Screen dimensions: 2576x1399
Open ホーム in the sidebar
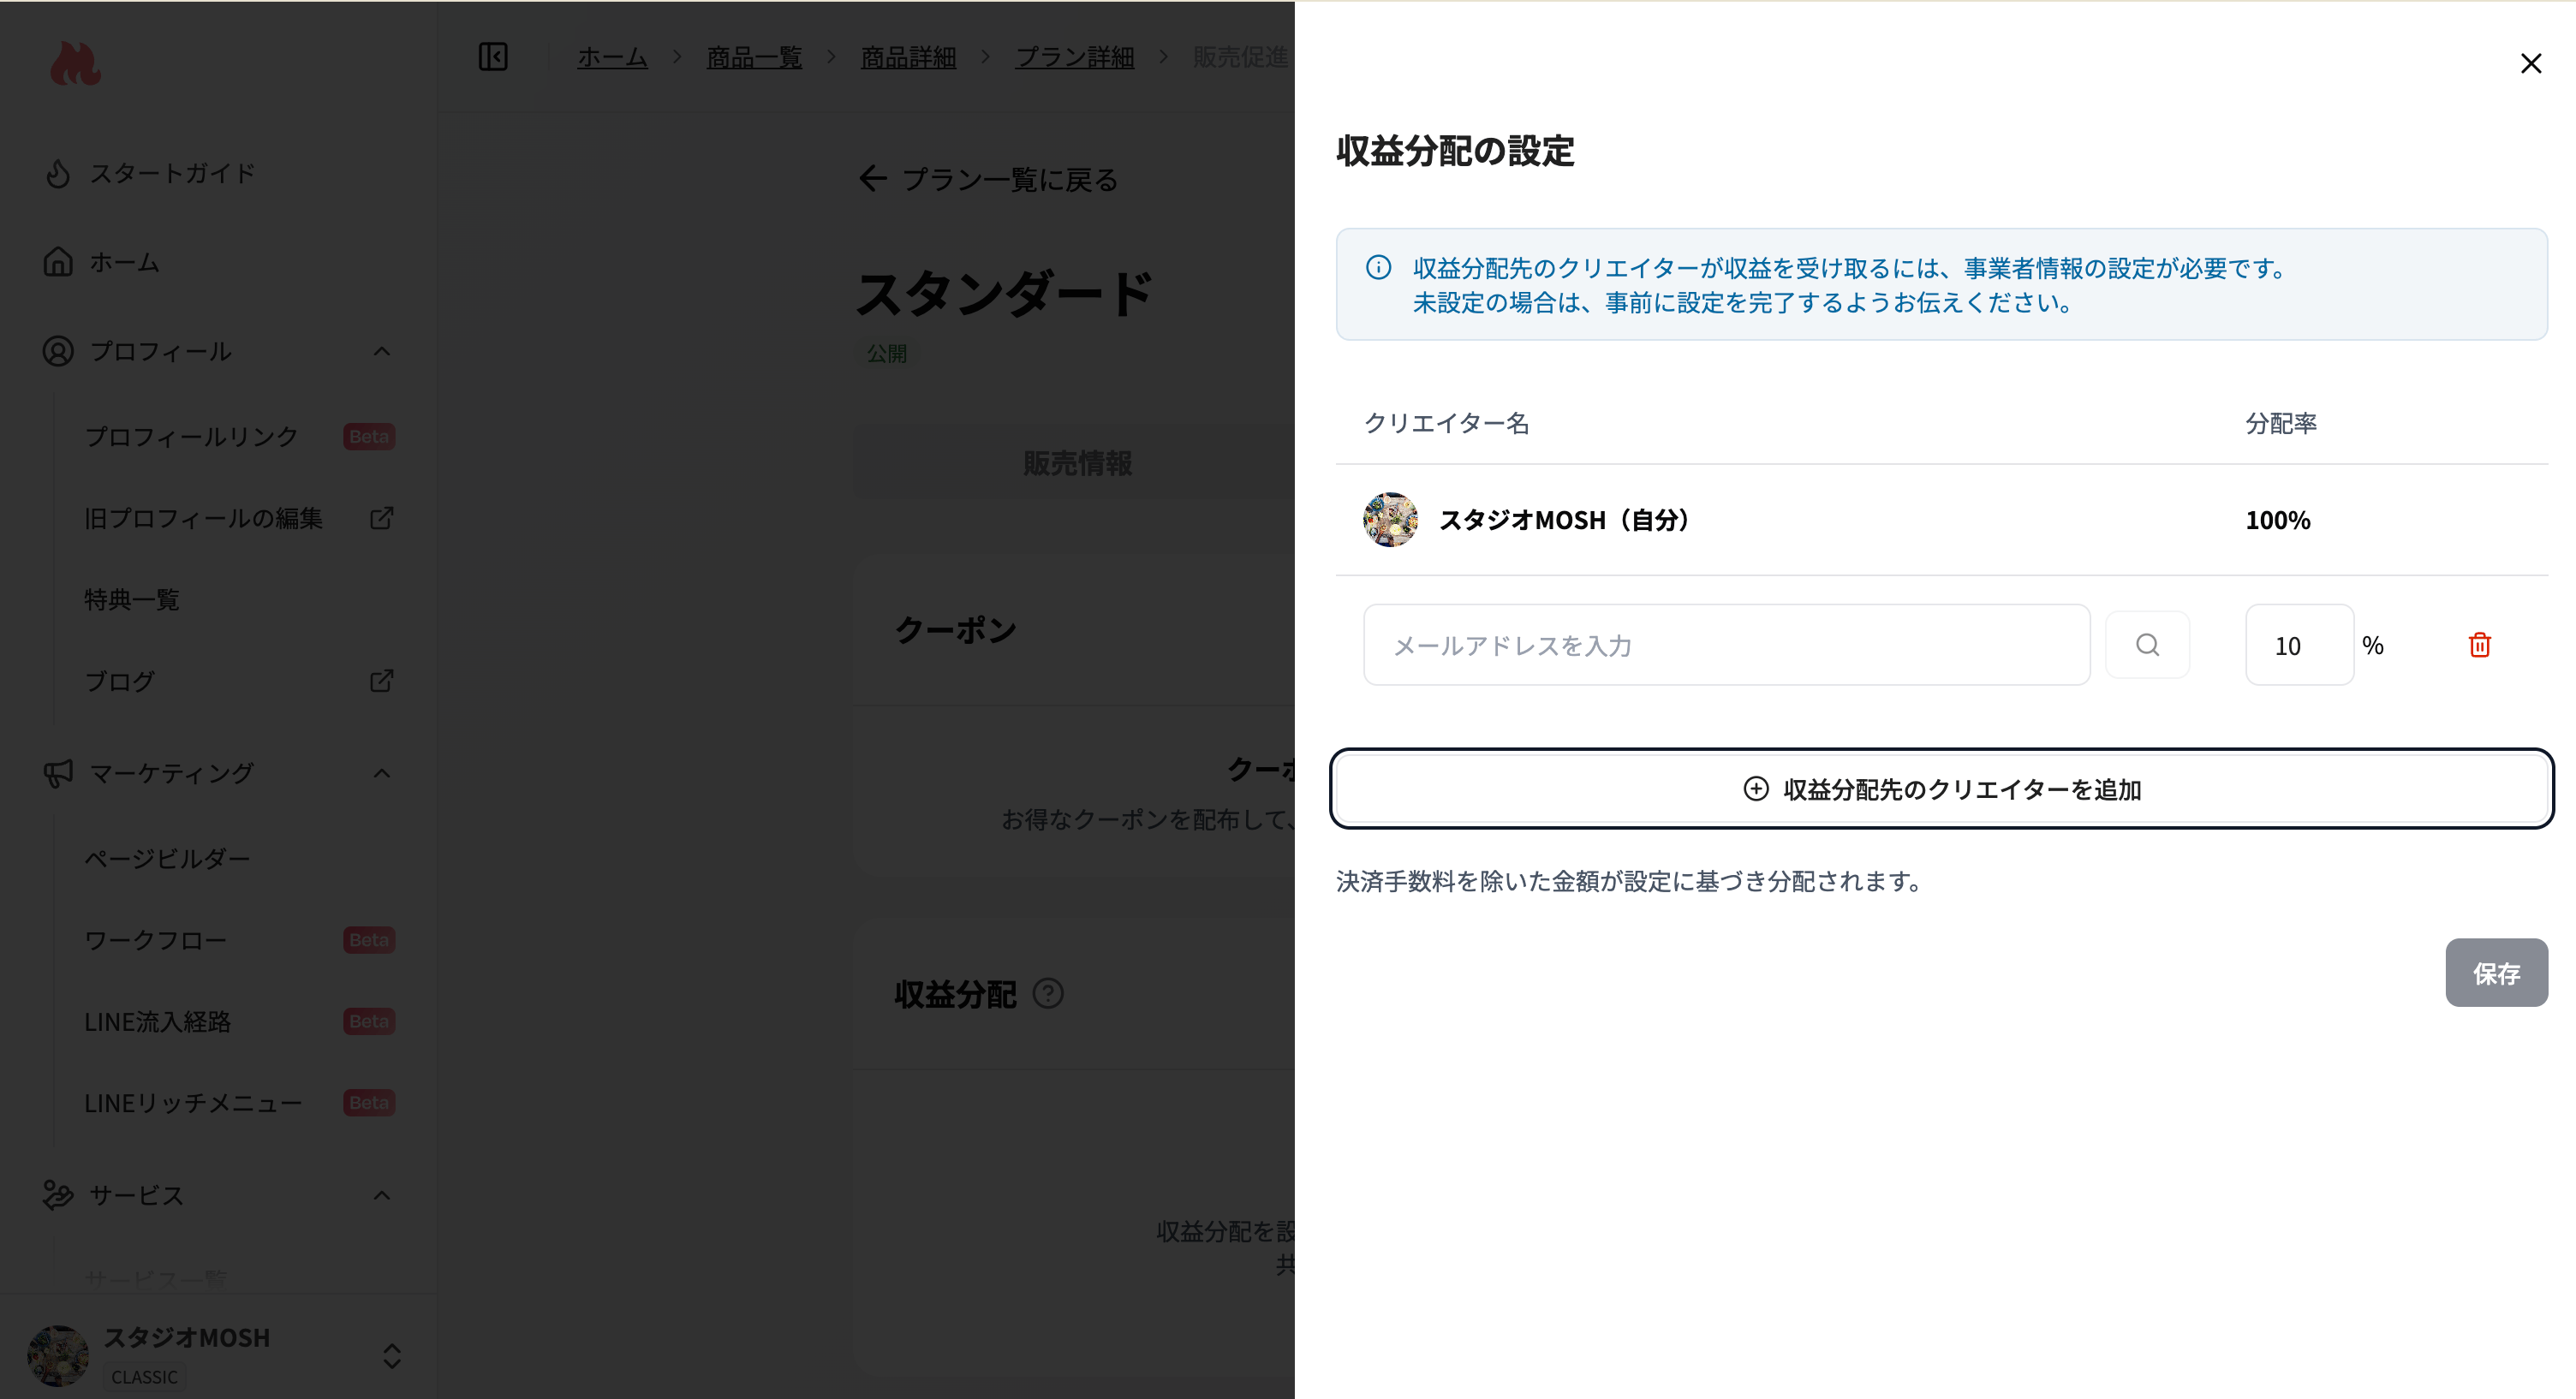pyautogui.click(x=124, y=262)
